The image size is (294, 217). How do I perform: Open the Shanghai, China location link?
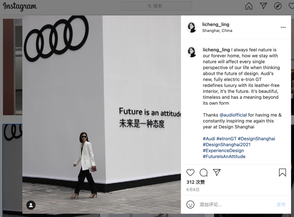click(217, 31)
